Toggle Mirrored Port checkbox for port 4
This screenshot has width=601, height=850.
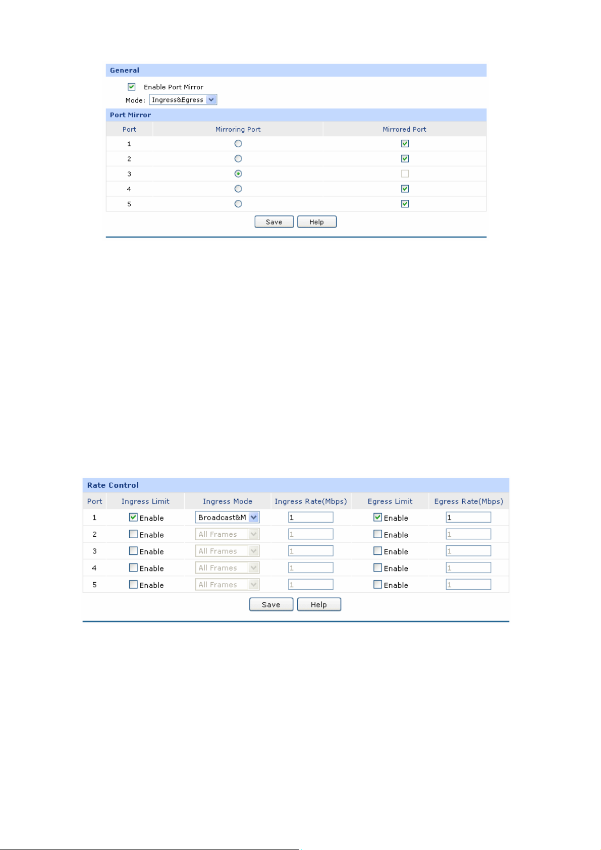pyautogui.click(x=405, y=189)
